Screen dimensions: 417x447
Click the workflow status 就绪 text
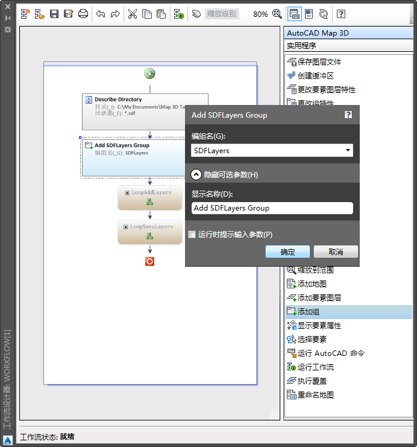coord(67,437)
